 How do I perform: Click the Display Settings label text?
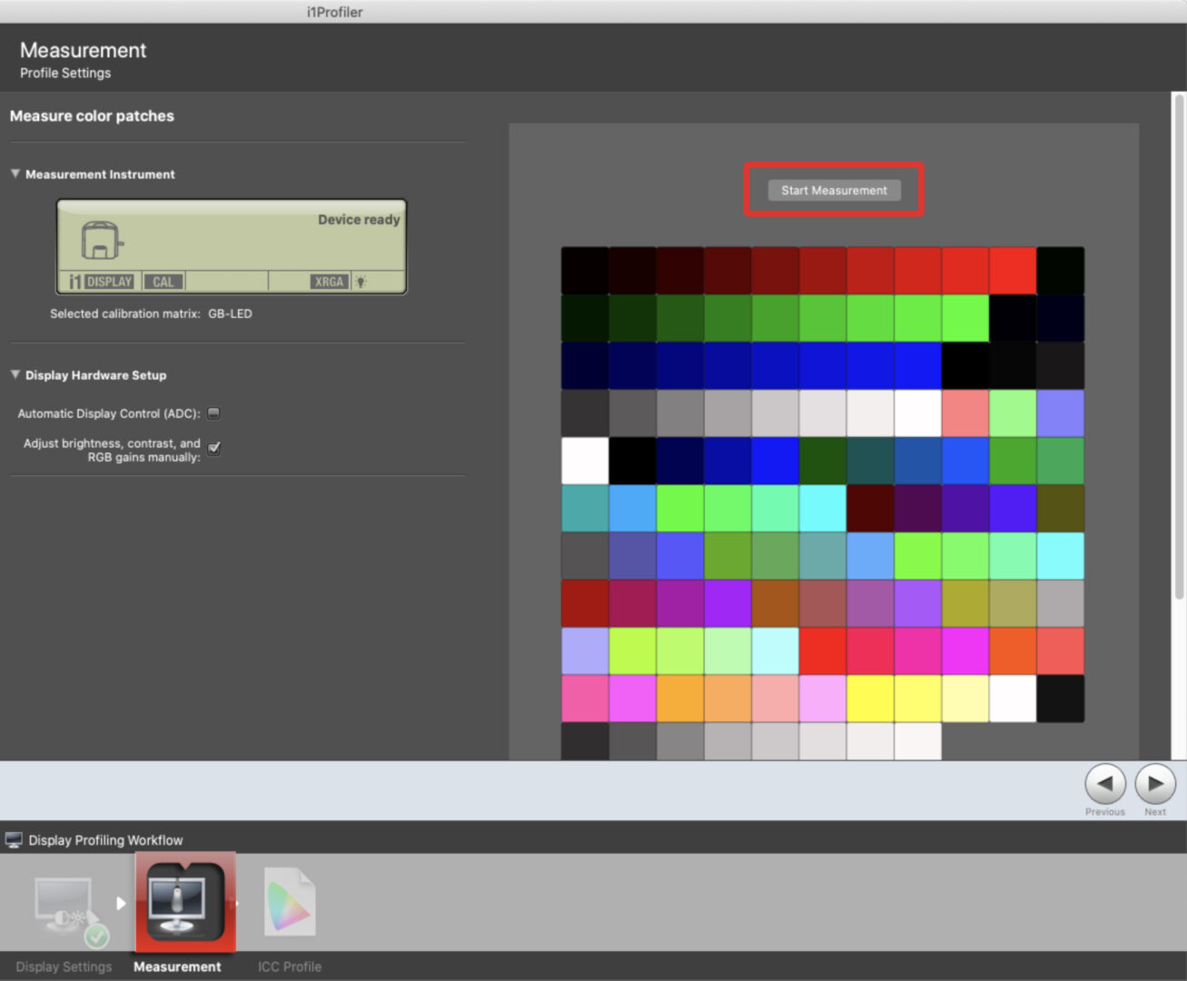point(64,966)
